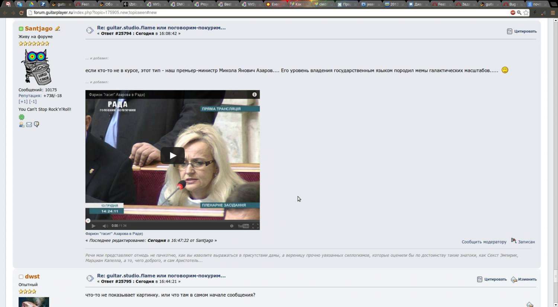
Task: Edit dwst's post with Изменить
Action: pos(524,279)
